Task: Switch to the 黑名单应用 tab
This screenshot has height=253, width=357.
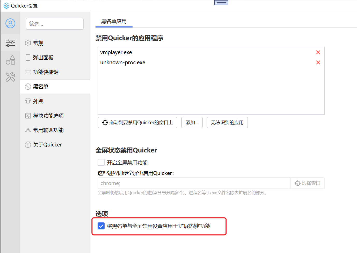Action: pos(114,22)
